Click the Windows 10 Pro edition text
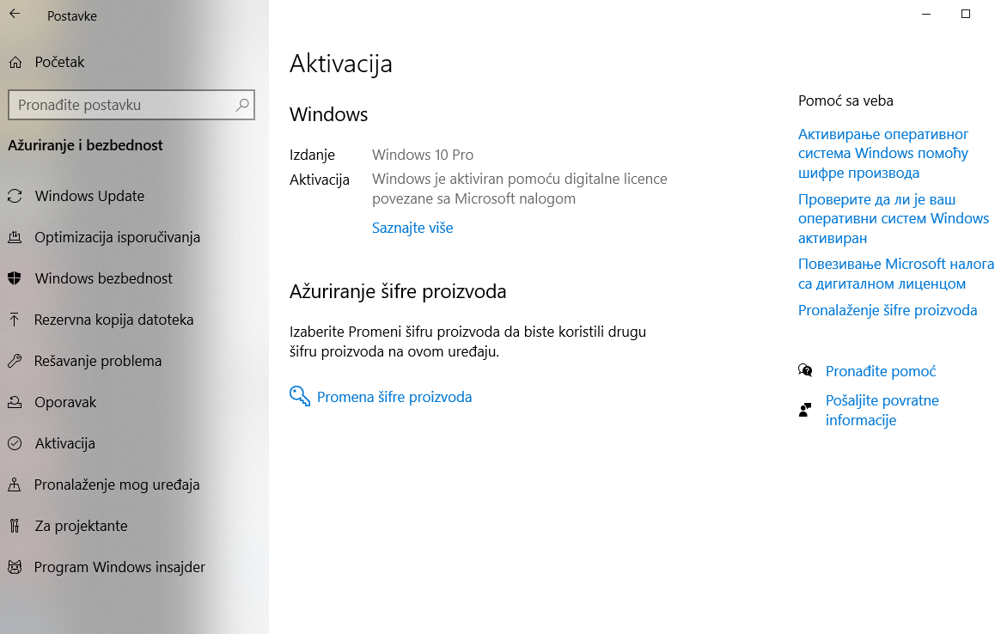 [x=423, y=155]
